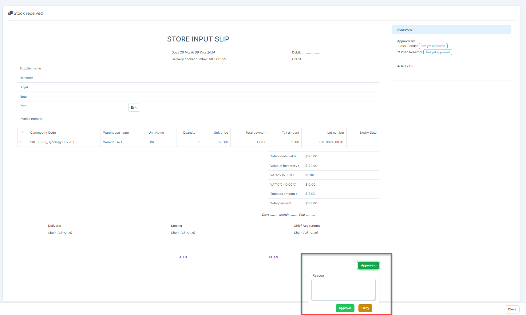Screen dimensions: 526x315
Task: Expand the green Approve dropdown button
Action: (368, 266)
